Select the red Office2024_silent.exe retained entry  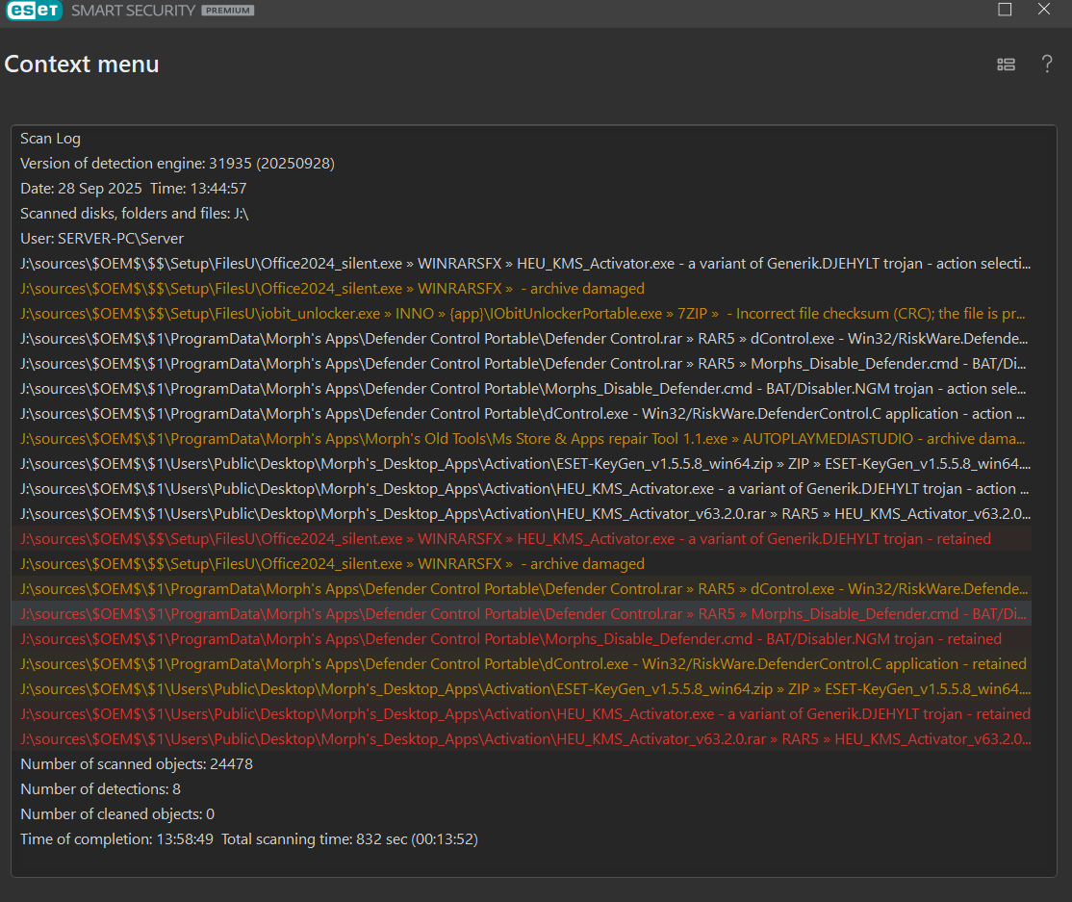coord(505,539)
